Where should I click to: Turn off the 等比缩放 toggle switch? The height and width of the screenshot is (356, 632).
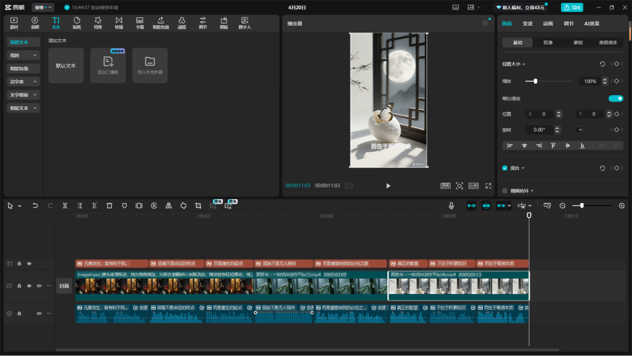[616, 98]
